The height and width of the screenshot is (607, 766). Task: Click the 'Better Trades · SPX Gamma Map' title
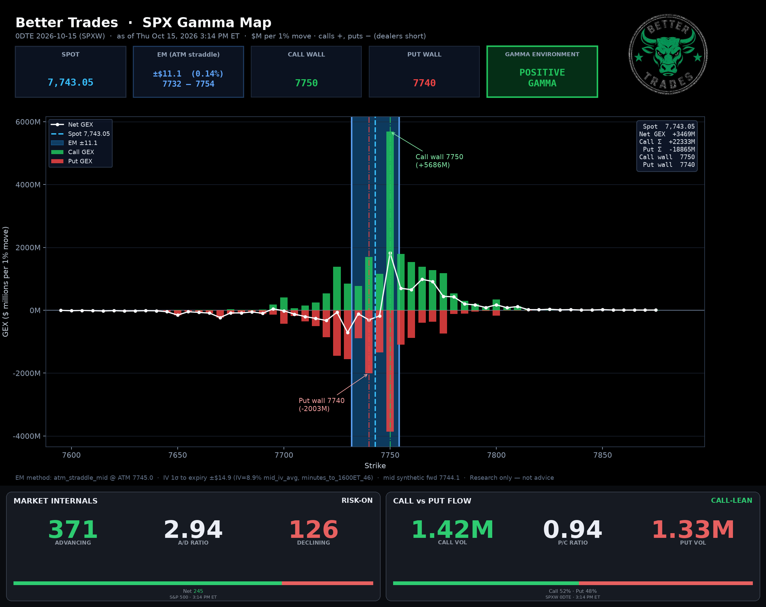pos(144,22)
